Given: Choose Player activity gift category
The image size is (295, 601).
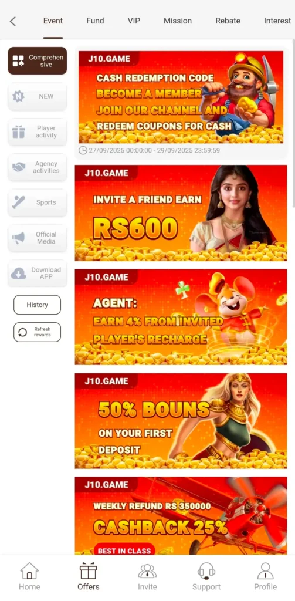Looking at the screenshot, I should tap(37, 132).
